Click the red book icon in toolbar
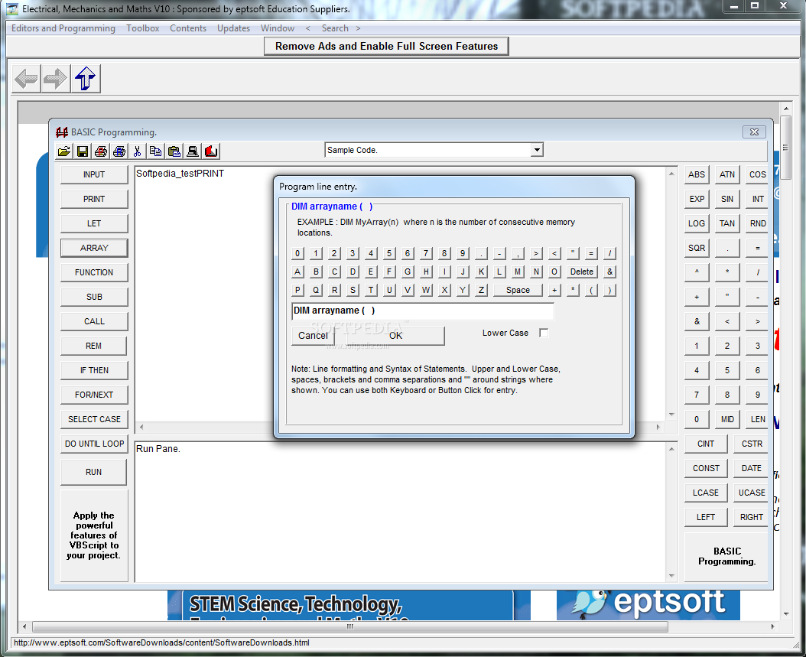Viewport: 806px width, 657px height. (x=211, y=151)
